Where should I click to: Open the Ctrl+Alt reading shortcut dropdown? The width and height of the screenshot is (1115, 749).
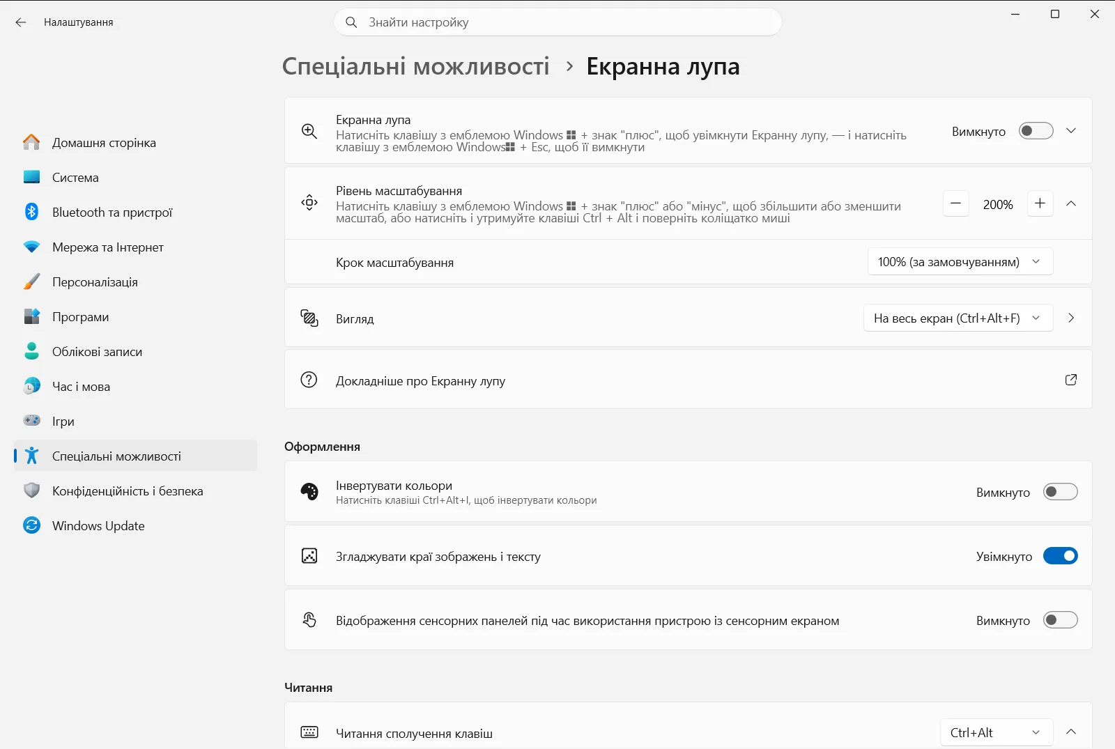point(996,732)
